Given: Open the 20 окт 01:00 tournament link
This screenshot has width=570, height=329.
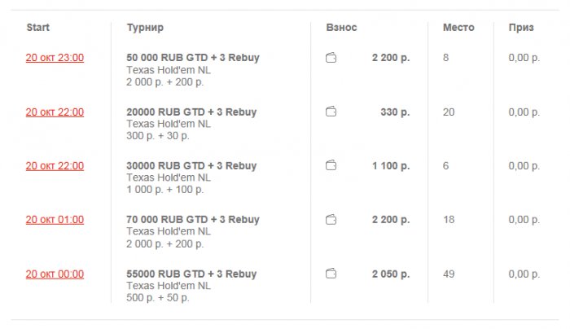Looking at the screenshot, I should [55, 219].
